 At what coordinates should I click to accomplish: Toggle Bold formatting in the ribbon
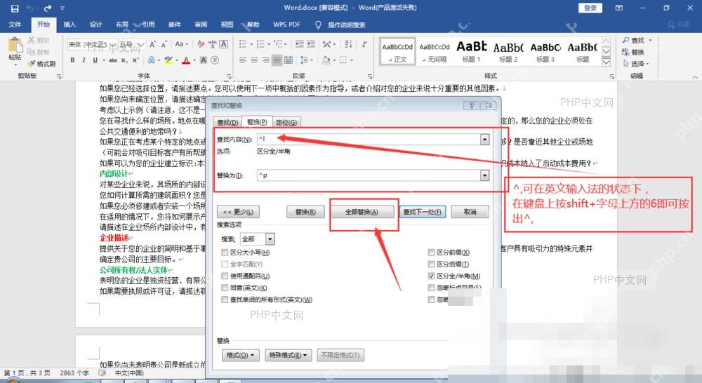[72, 60]
